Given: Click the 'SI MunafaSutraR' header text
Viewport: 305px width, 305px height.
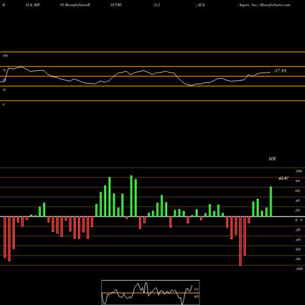Looking at the screenshot, I should click(75, 5).
